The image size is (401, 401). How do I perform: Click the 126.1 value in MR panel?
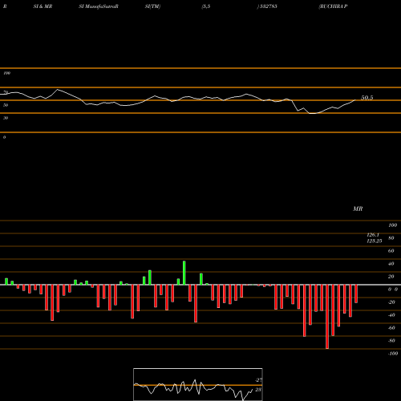pyautogui.click(x=373, y=235)
